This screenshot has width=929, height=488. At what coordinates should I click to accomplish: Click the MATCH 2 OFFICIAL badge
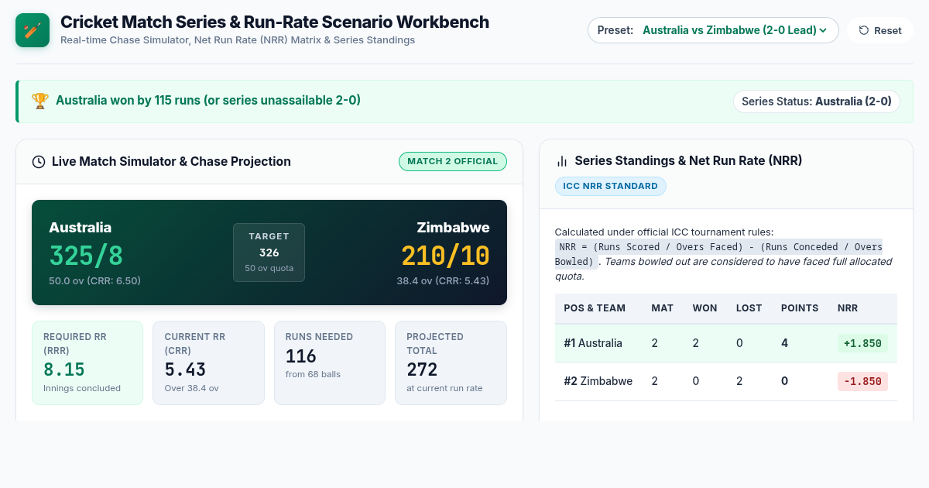pyautogui.click(x=453, y=161)
